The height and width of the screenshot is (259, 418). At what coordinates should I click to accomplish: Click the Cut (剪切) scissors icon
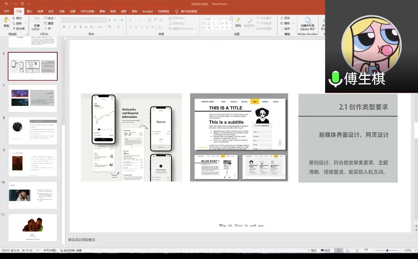pyautogui.click(x=14, y=18)
